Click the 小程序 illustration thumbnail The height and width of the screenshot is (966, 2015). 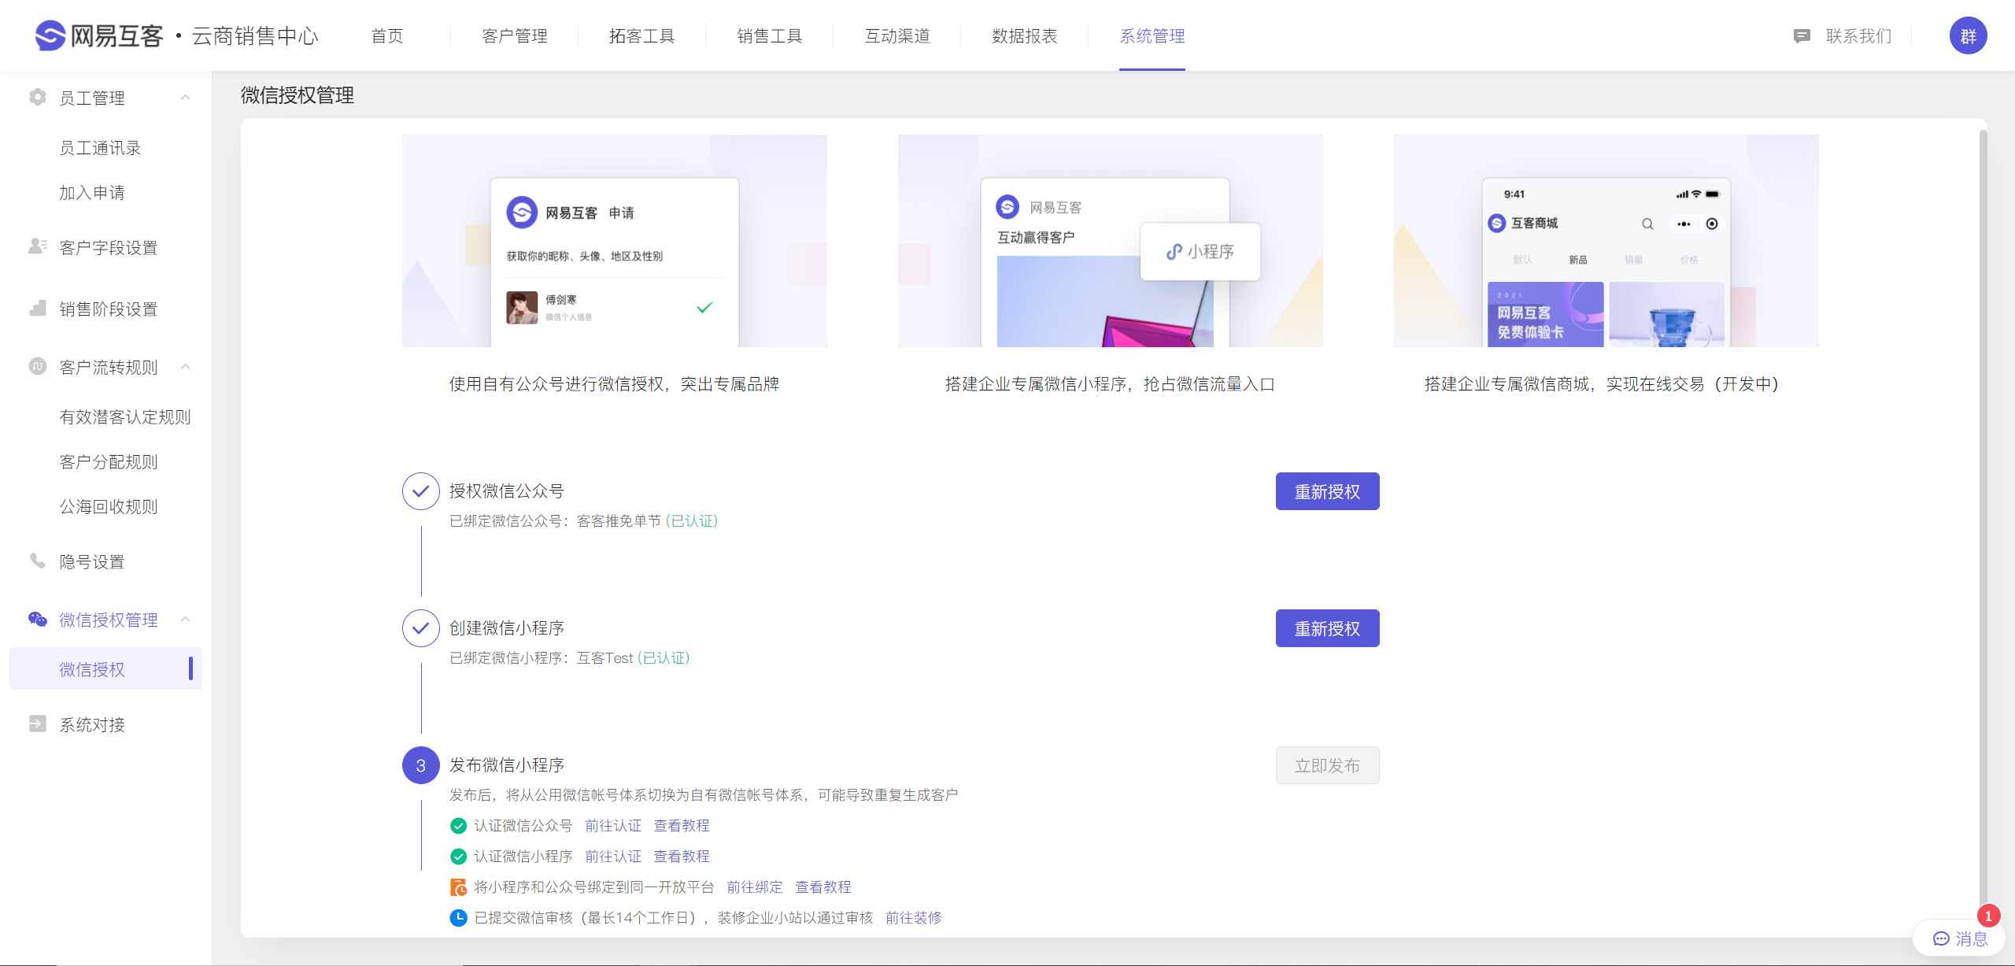[1110, 241]
